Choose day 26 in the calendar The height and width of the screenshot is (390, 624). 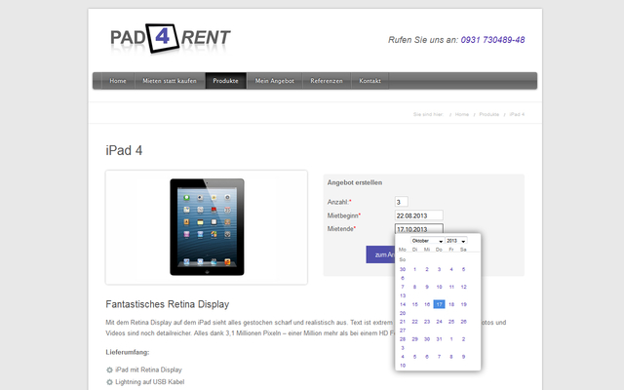pos(464,322)
